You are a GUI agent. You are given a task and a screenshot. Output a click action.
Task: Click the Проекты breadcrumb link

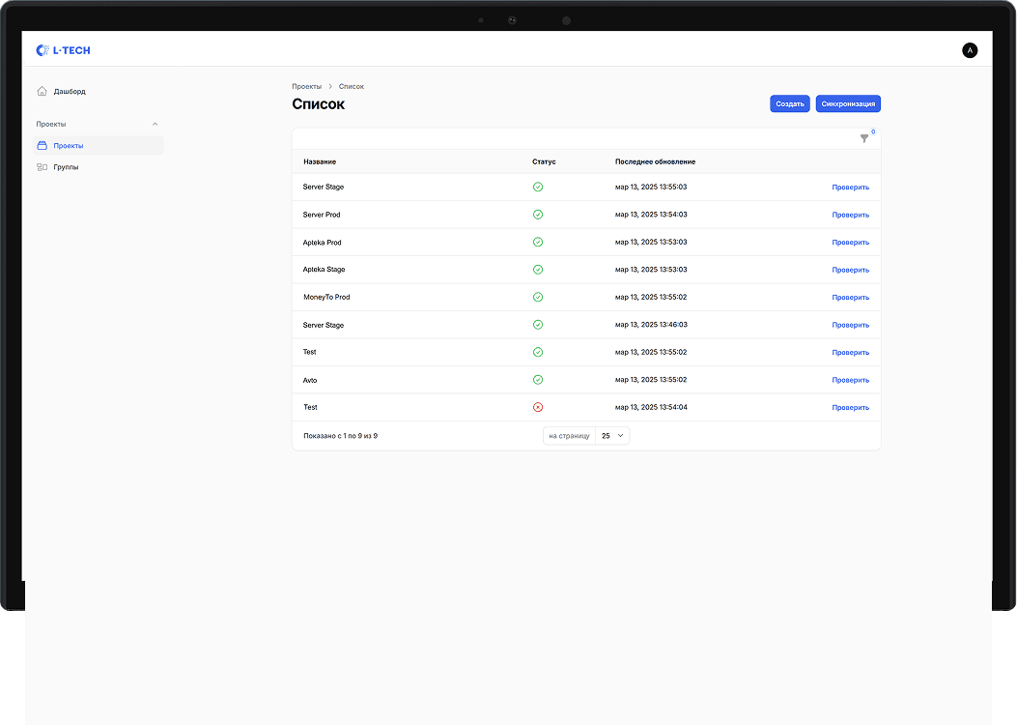pos(306,86)
